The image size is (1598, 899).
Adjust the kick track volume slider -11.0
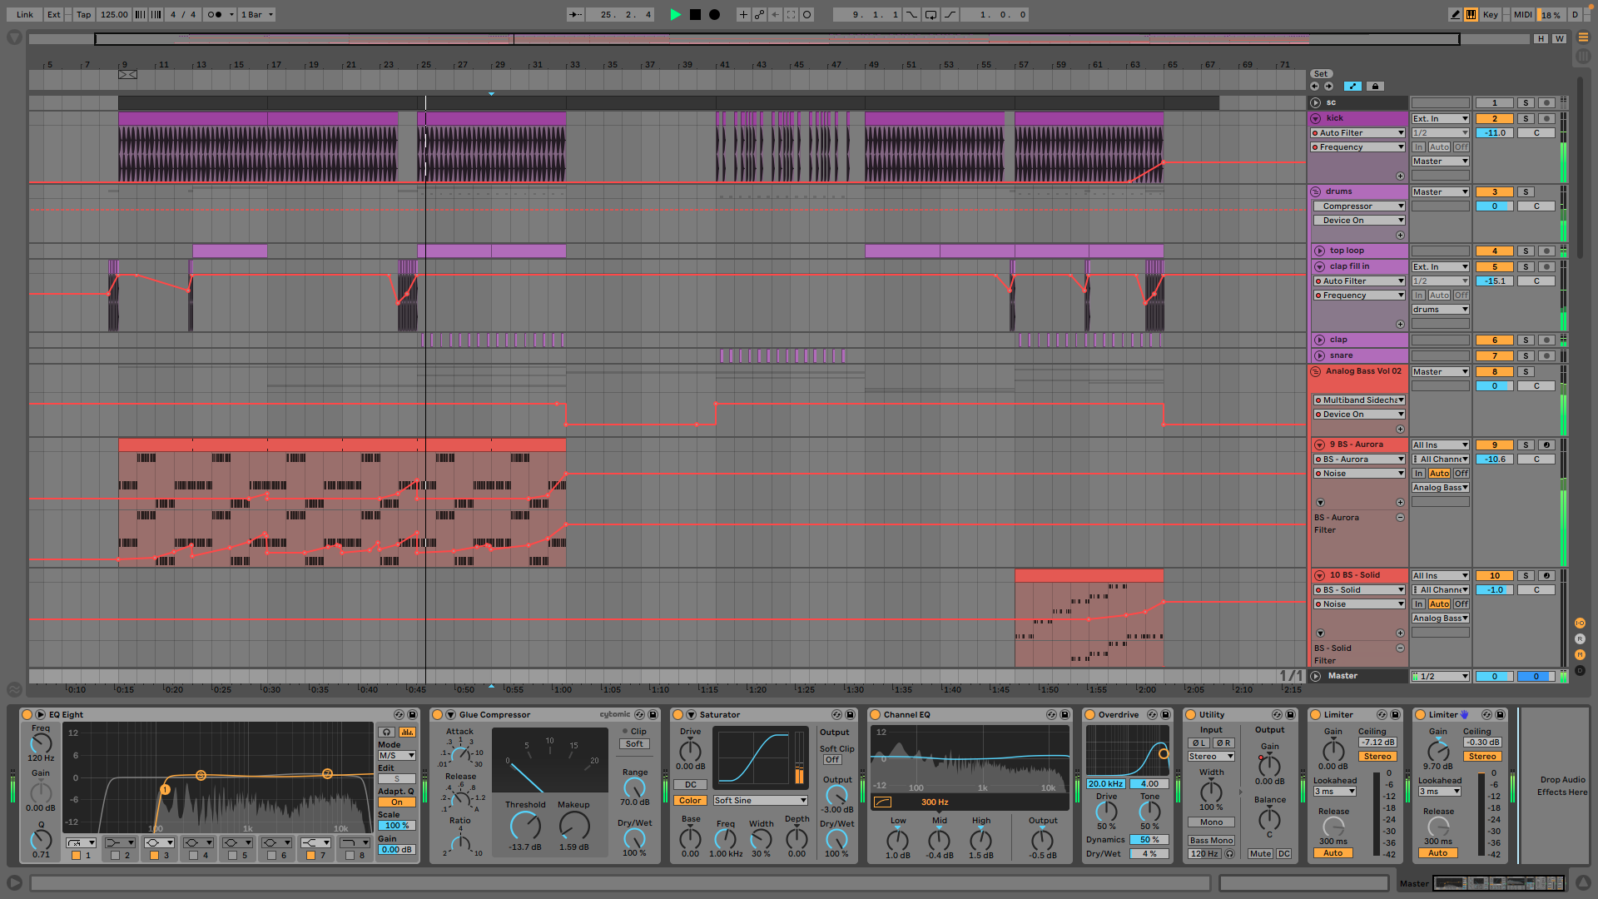[x=1494, y=133]
